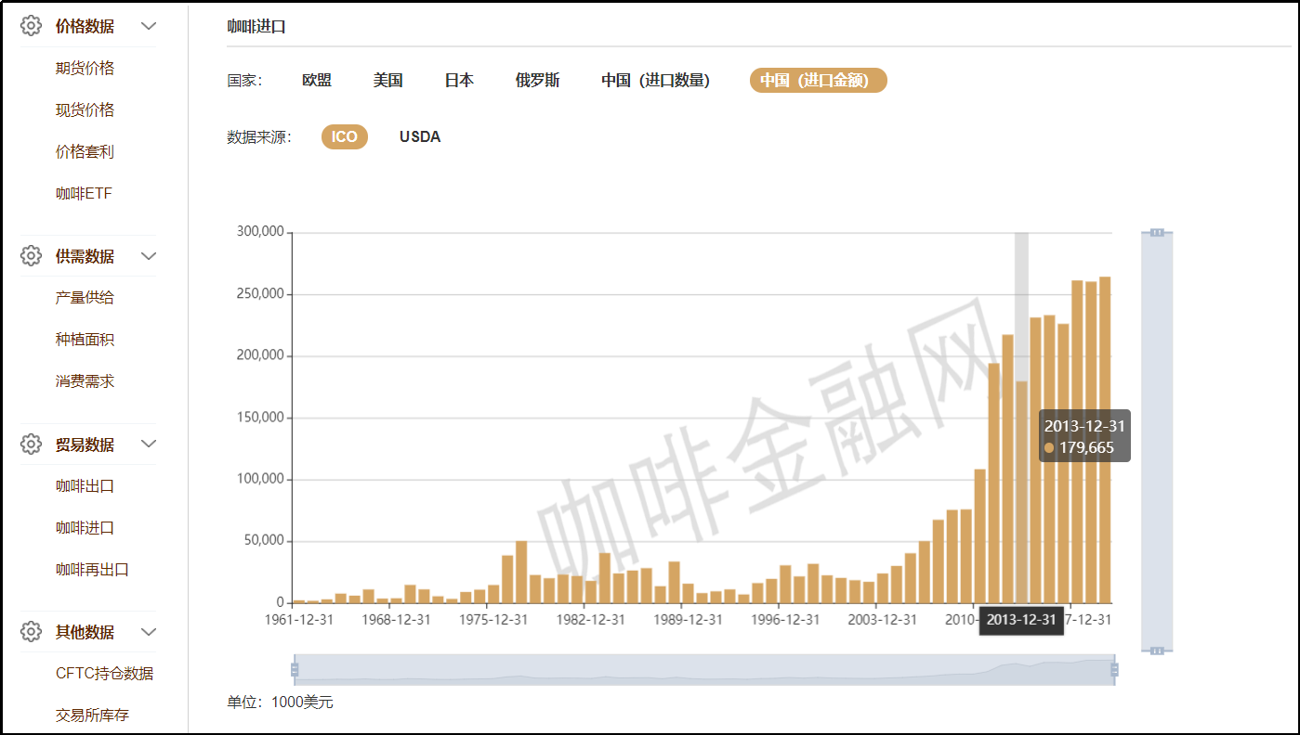Select 日本 country filter

click(x=459, y=81)
